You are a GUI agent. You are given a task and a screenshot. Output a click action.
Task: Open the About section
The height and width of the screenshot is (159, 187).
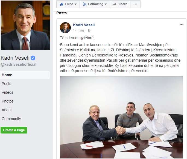(x=7, y=110)
